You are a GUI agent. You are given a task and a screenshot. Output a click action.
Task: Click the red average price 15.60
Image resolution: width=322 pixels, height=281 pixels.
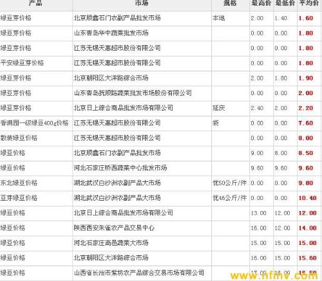coord(307,258)
